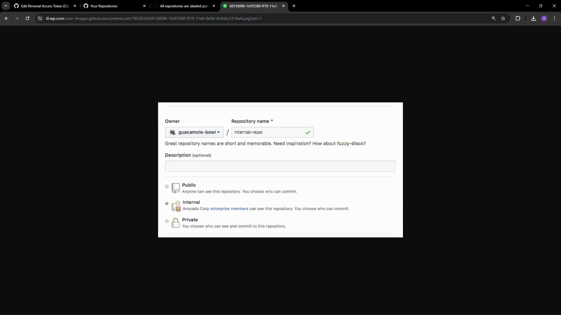View site information icon
Viewport: 561px width, 315px height.
(x=40, y=18)
